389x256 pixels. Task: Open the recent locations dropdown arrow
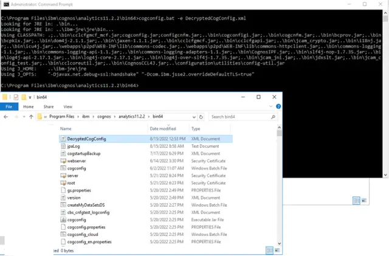[24, 117]
